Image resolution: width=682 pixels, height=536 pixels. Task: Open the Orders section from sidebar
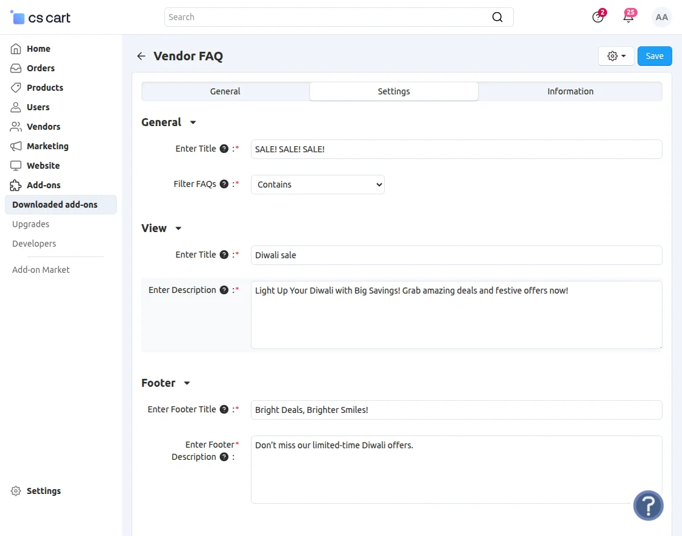[17, 68]
